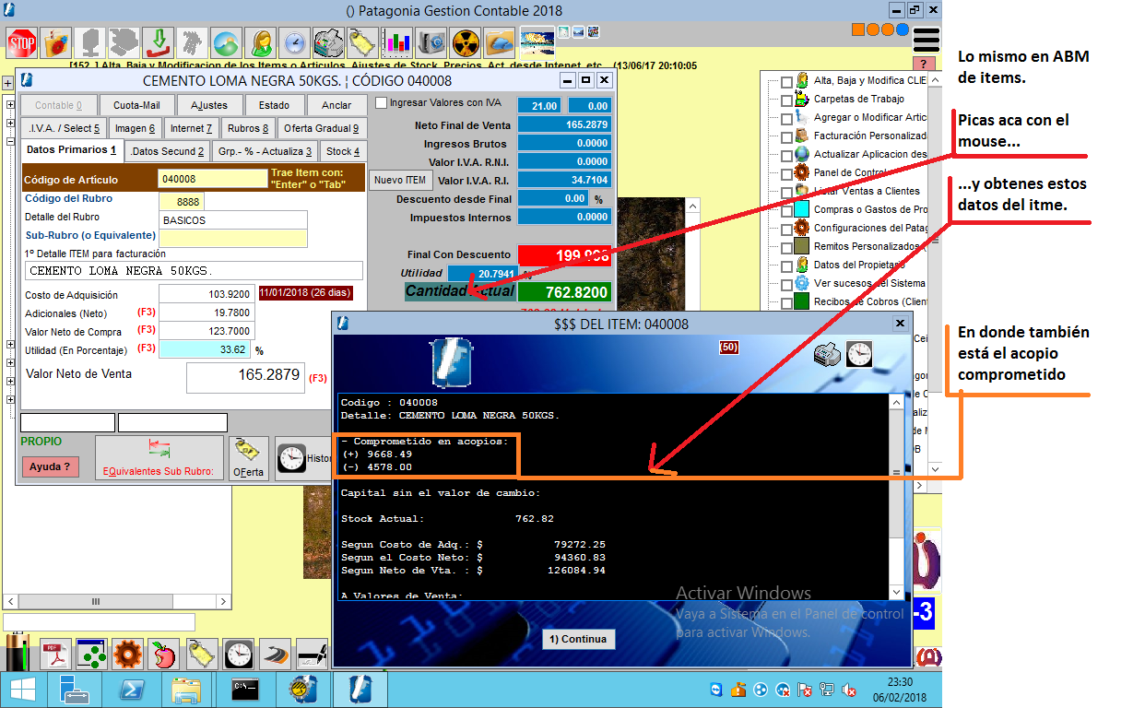This screenshot has height=708, width=1145.
Task: Check the Agregar o Modificar Artic box
Action: click(786, 119)
